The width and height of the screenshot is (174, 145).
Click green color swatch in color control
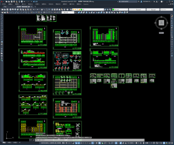coord(113,10)
